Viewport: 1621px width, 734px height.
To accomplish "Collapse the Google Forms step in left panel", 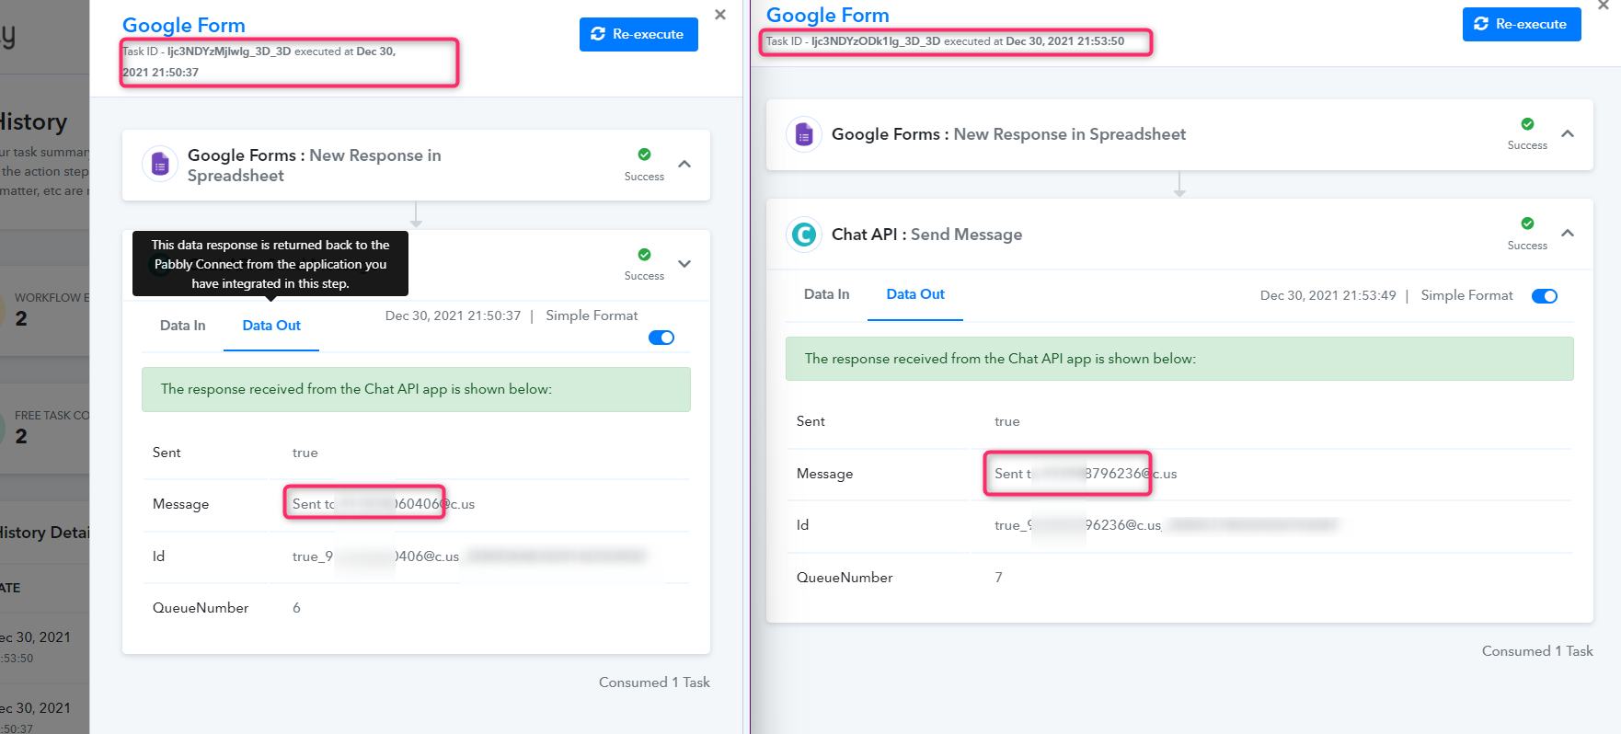I will (x=684, y=164).
